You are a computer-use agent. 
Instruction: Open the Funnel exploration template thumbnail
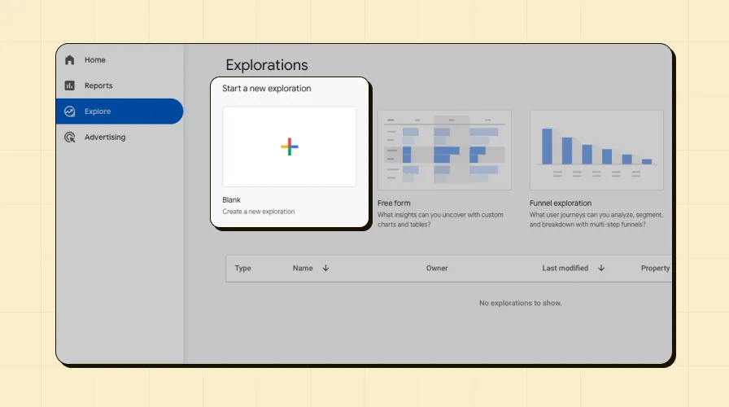click(596, 150)
